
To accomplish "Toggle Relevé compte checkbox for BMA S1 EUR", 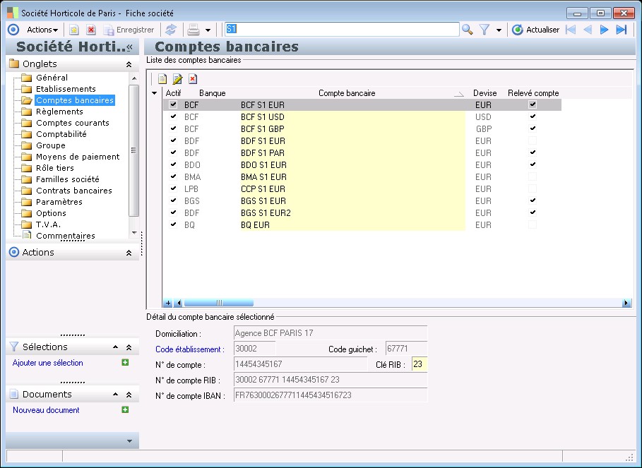I will [x=533, y=176].
